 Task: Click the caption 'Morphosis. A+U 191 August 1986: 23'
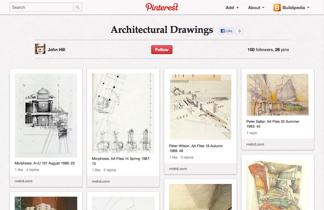[x=45, y=163]
